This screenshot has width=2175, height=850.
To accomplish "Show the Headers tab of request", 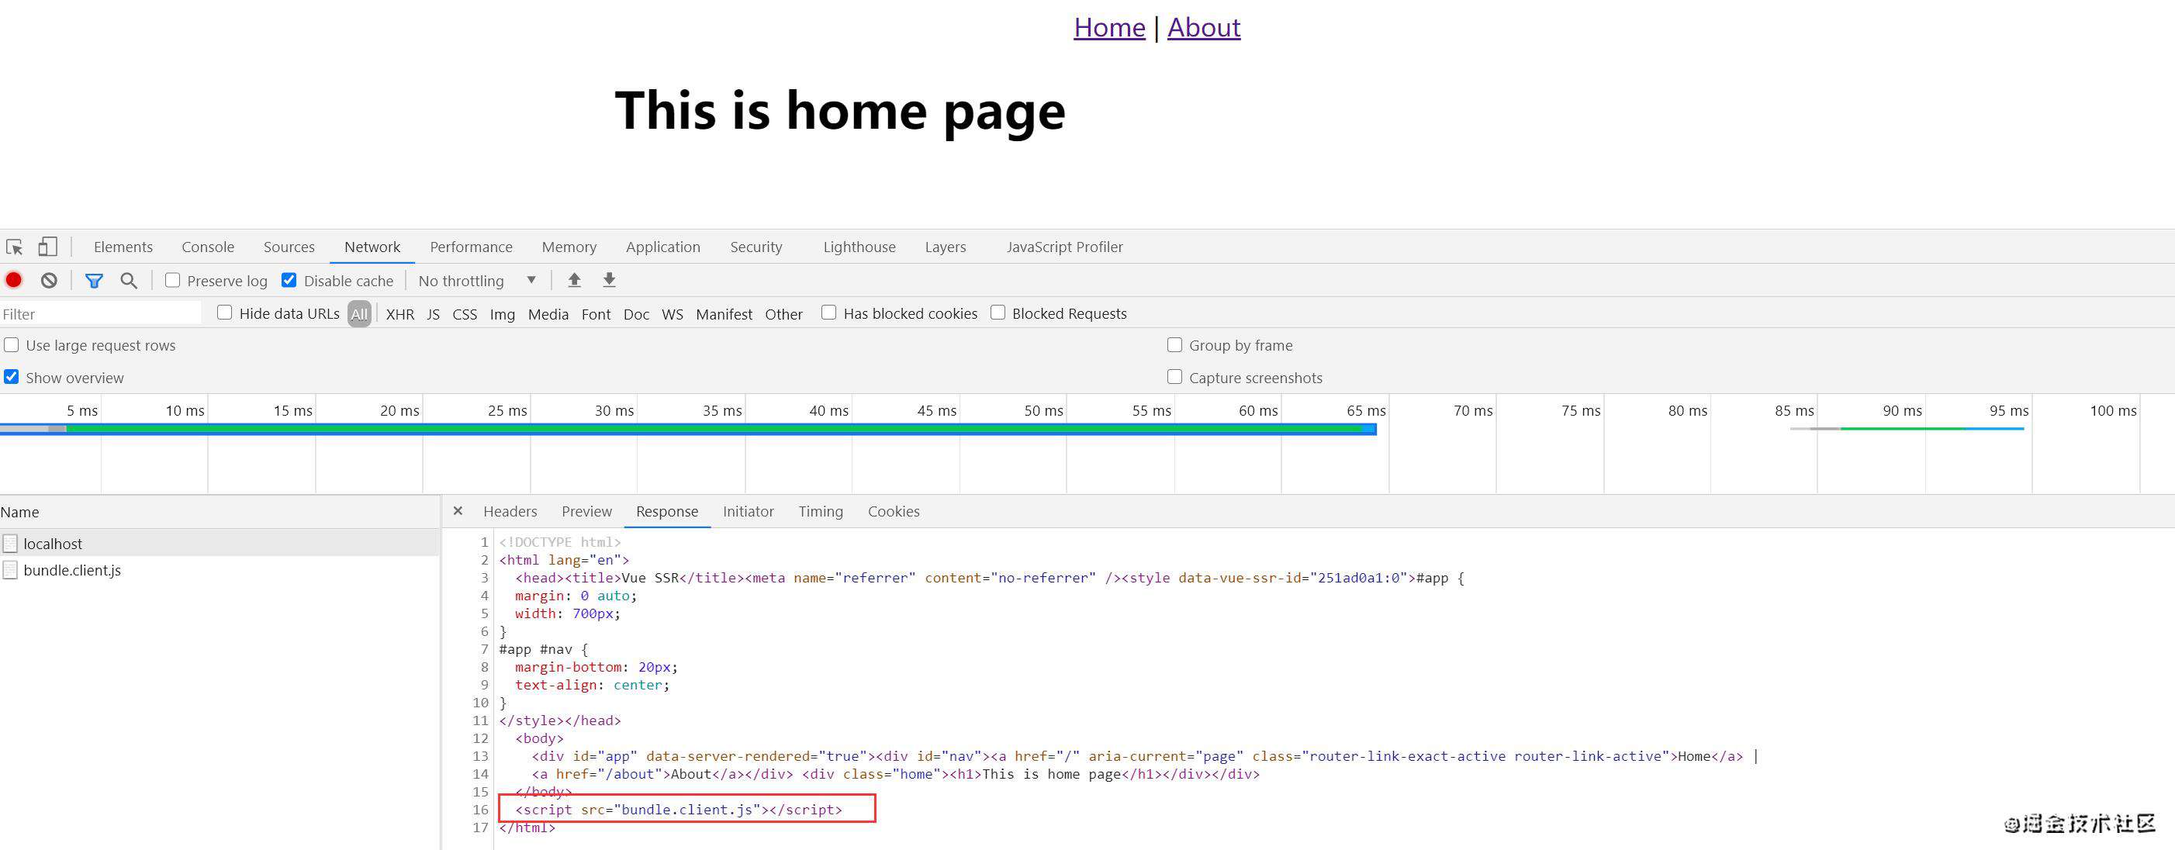I will pyautogui.click(x=510, y=512).
